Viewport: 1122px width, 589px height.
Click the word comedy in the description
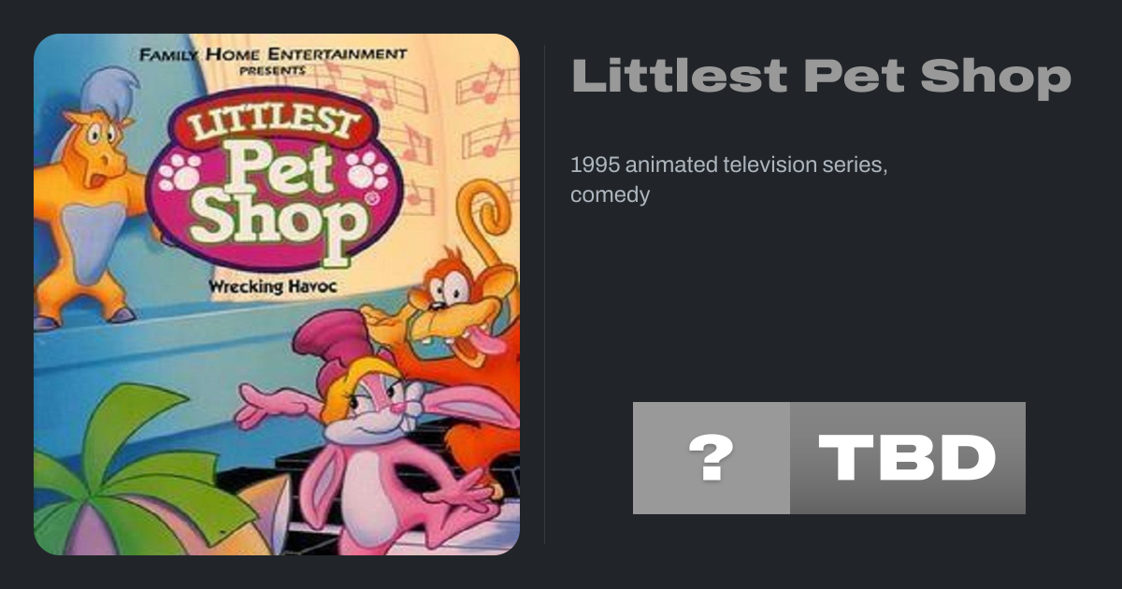pyautogui.click(x=610, y=195)
